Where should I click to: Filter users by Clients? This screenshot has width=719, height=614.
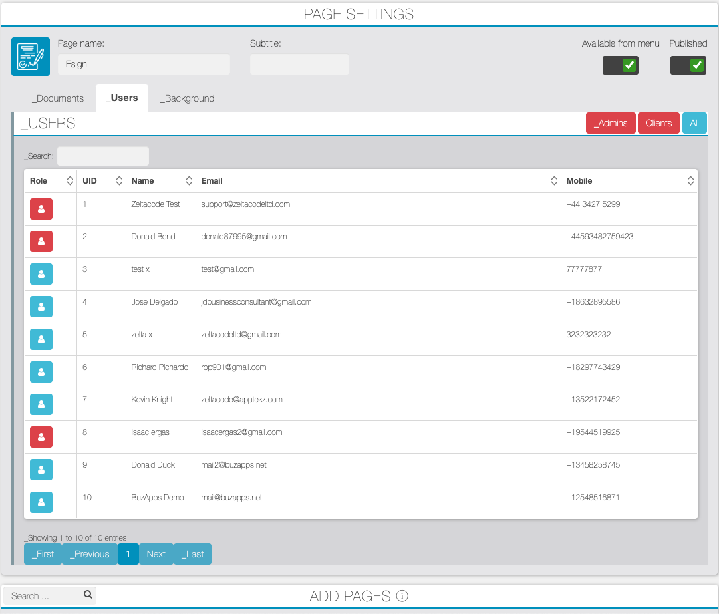658,123
